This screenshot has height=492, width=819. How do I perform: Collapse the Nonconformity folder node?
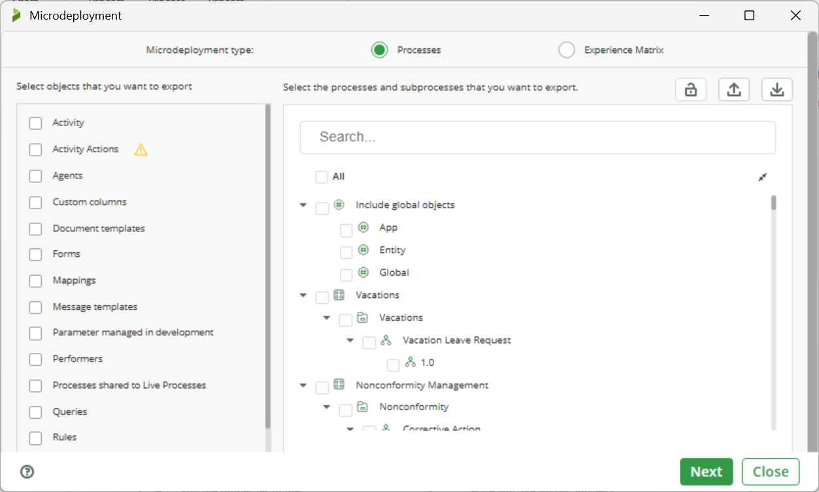click(327, 408)
